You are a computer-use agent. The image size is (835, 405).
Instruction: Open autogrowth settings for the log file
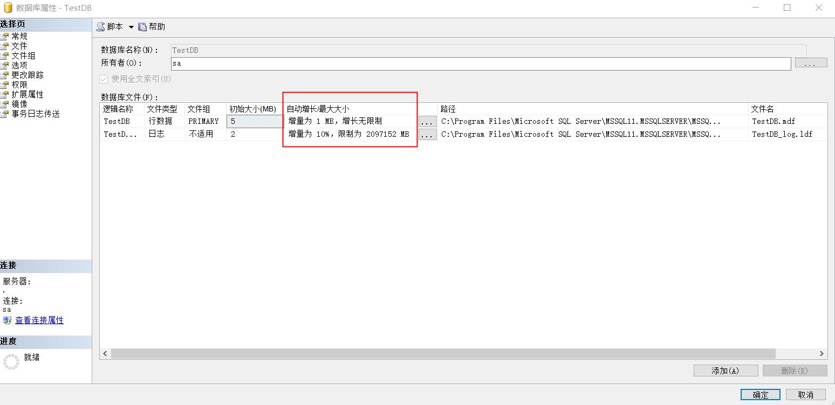tap(427, 134)
